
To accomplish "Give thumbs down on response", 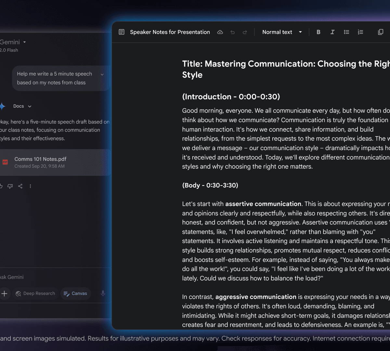I will pos(10,186).
